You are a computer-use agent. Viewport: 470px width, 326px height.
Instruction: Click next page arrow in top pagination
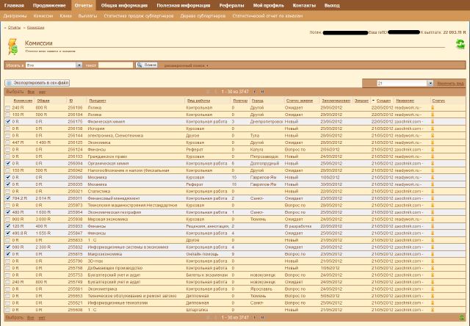coord(255,92)
